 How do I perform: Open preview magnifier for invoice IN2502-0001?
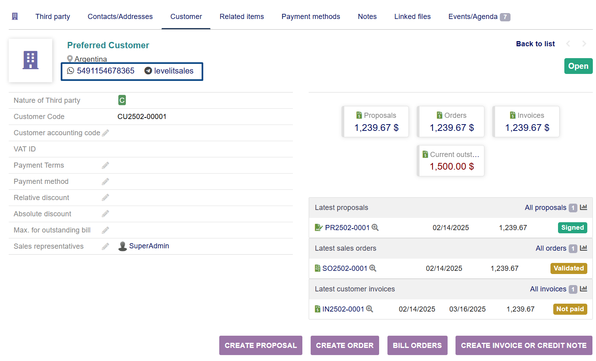(x=370, y=309)
